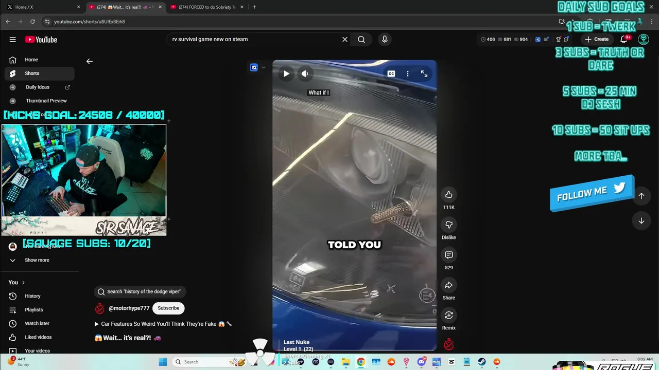Image resolution: width=659 pixels, height=370 pixels.
Task: Click the address bar URL
Action: point(90,22)
